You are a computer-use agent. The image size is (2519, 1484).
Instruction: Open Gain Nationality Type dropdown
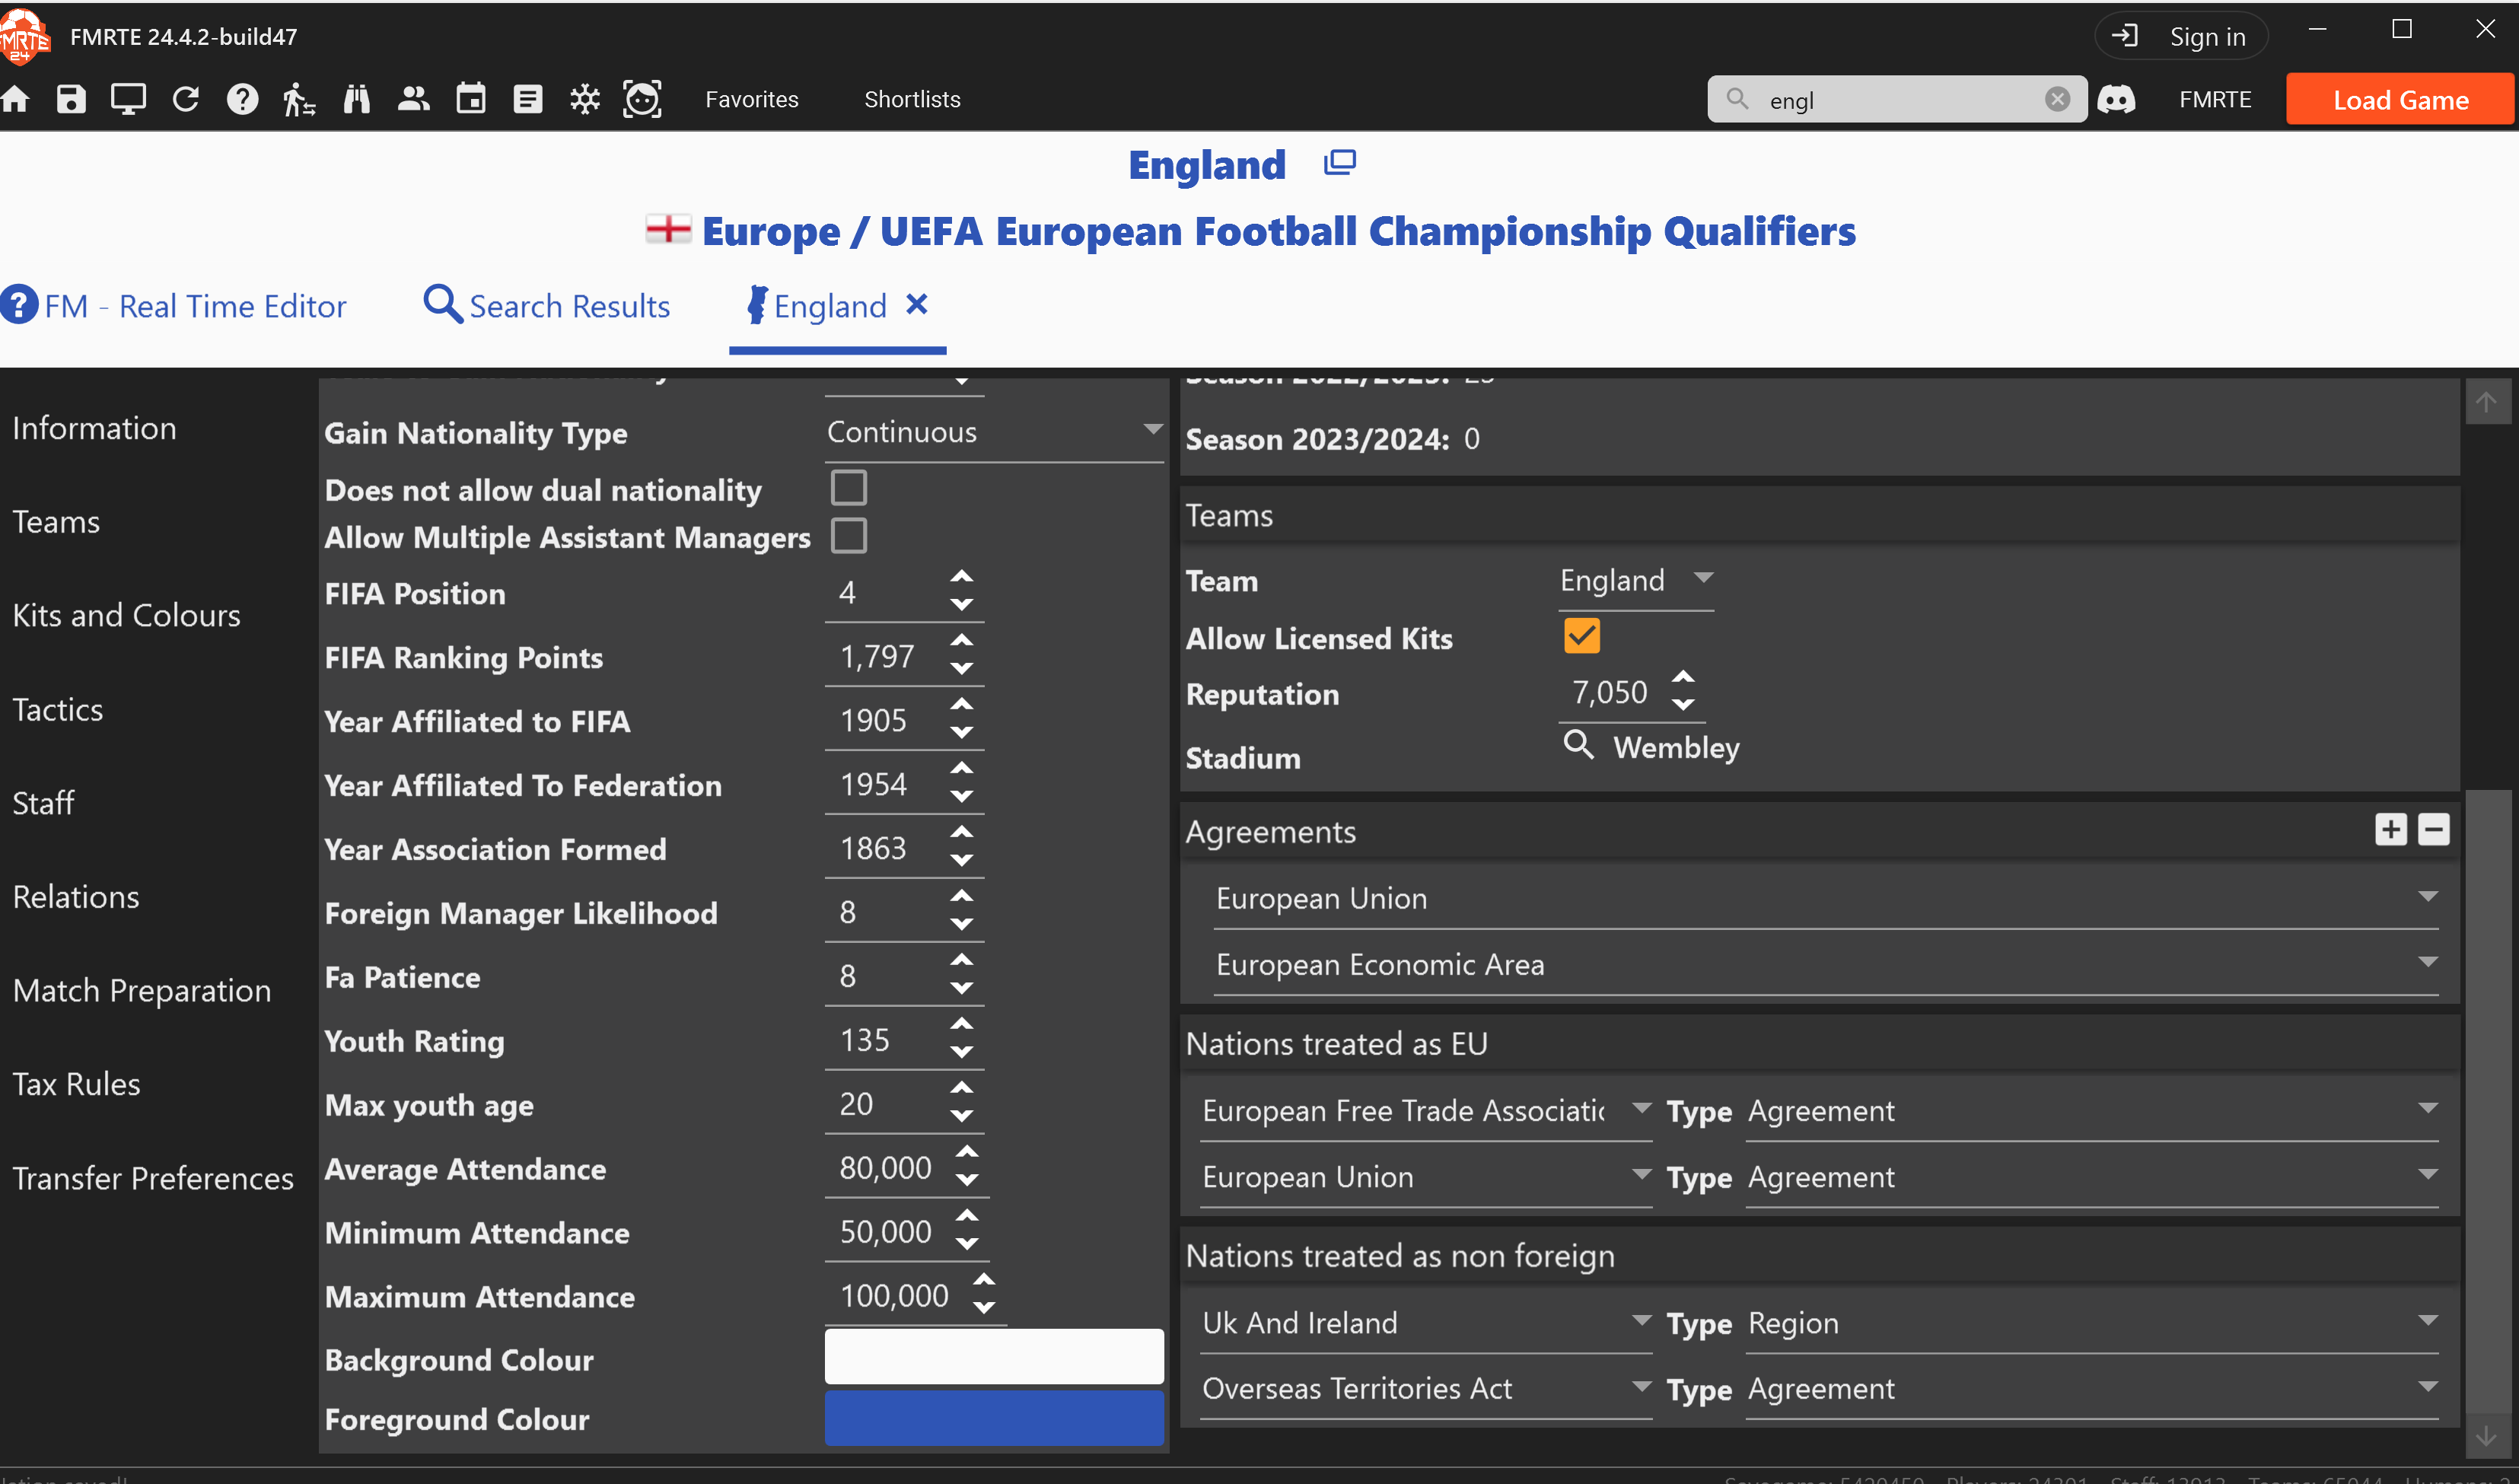point(995,432)
